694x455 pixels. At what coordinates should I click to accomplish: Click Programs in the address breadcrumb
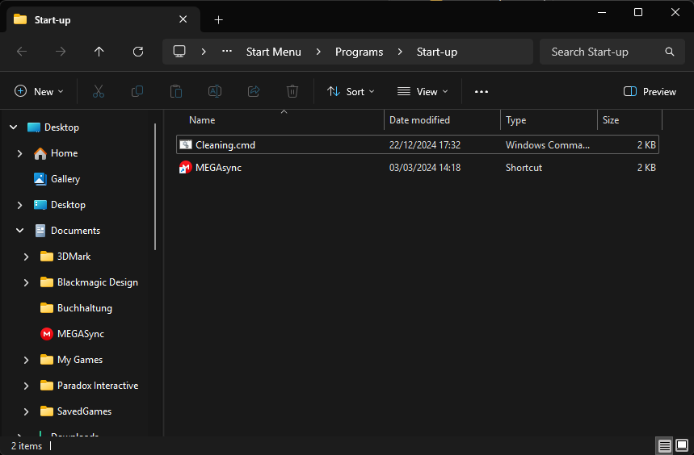tap(359, 52)
